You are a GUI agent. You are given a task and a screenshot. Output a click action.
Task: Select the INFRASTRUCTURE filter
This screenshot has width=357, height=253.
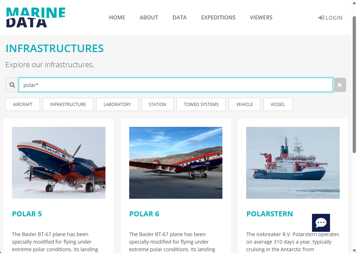point(68,105)
